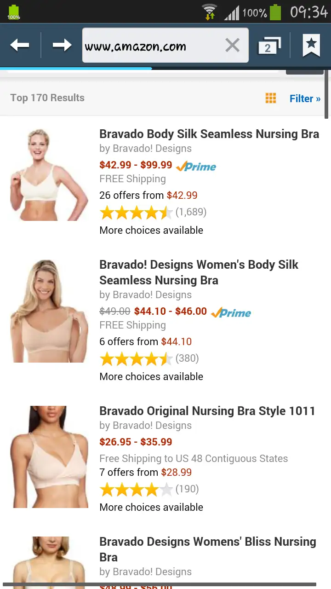Select the Style 1011 bra thumbnail
Screen dimensions: 331x589
tap(49, 457)
